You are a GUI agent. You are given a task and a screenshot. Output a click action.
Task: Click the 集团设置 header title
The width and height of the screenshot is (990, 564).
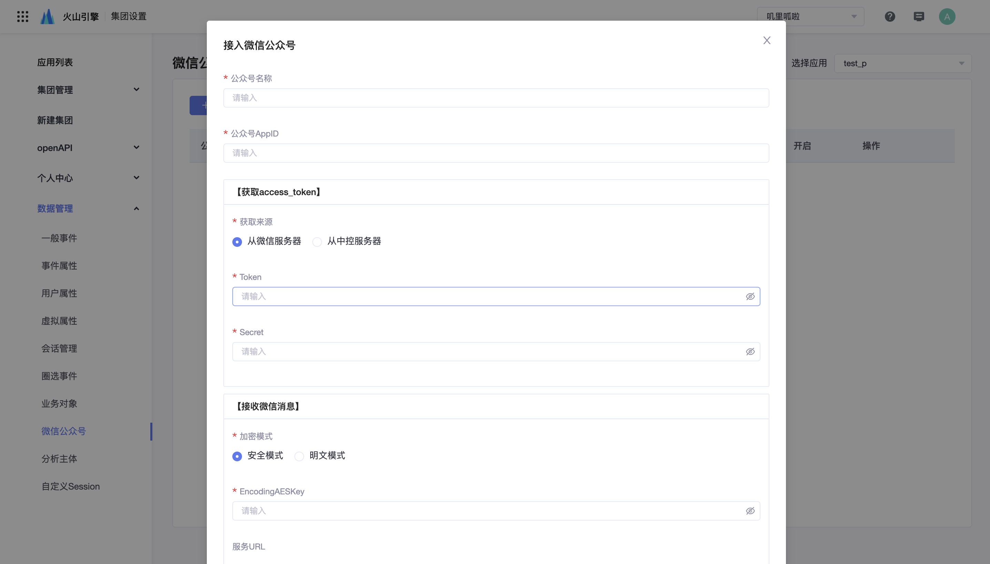[129, 16]
